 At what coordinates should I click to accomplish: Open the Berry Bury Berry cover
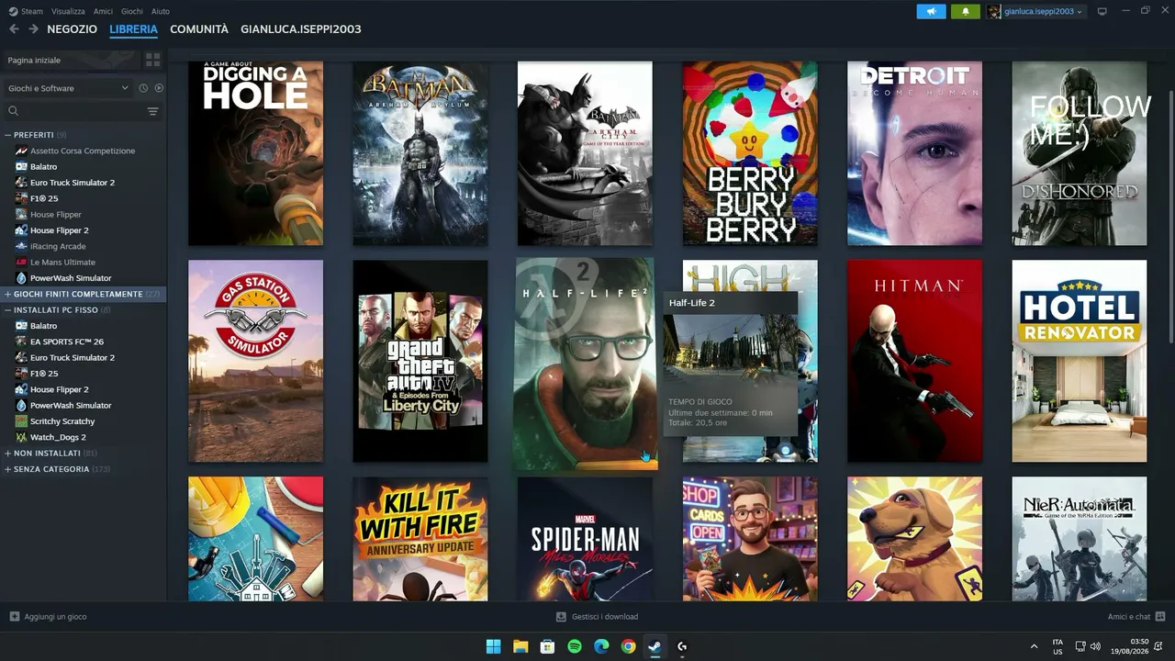pos(750,153)
